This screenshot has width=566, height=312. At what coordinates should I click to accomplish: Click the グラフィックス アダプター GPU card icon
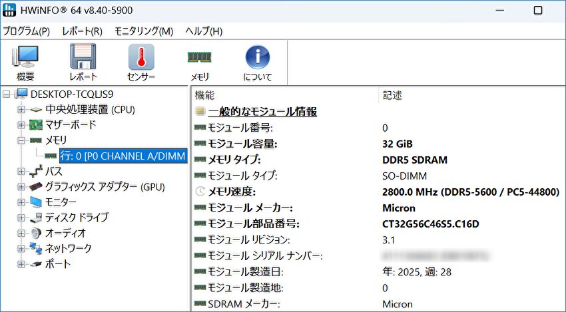pos(36,187)
